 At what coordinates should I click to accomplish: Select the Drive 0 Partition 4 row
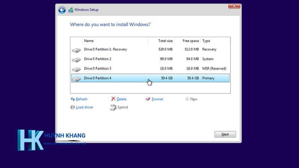150,78
